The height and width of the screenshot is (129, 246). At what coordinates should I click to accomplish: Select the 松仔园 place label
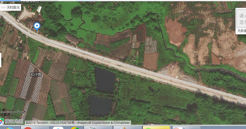coord(36,75)
